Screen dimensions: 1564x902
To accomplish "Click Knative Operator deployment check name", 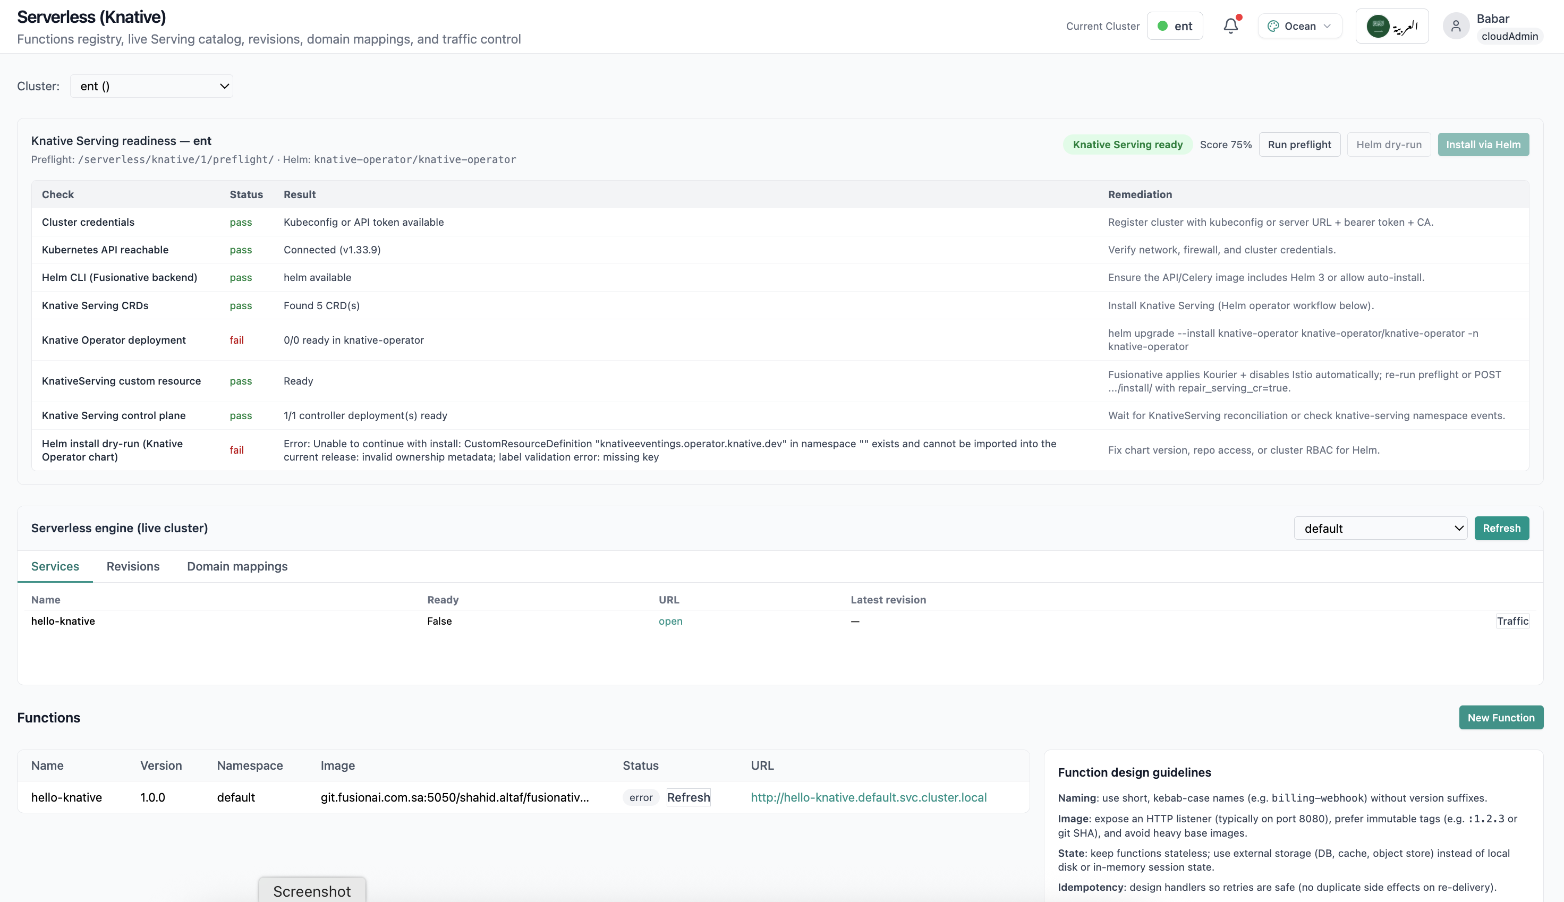I will (114, 340).
